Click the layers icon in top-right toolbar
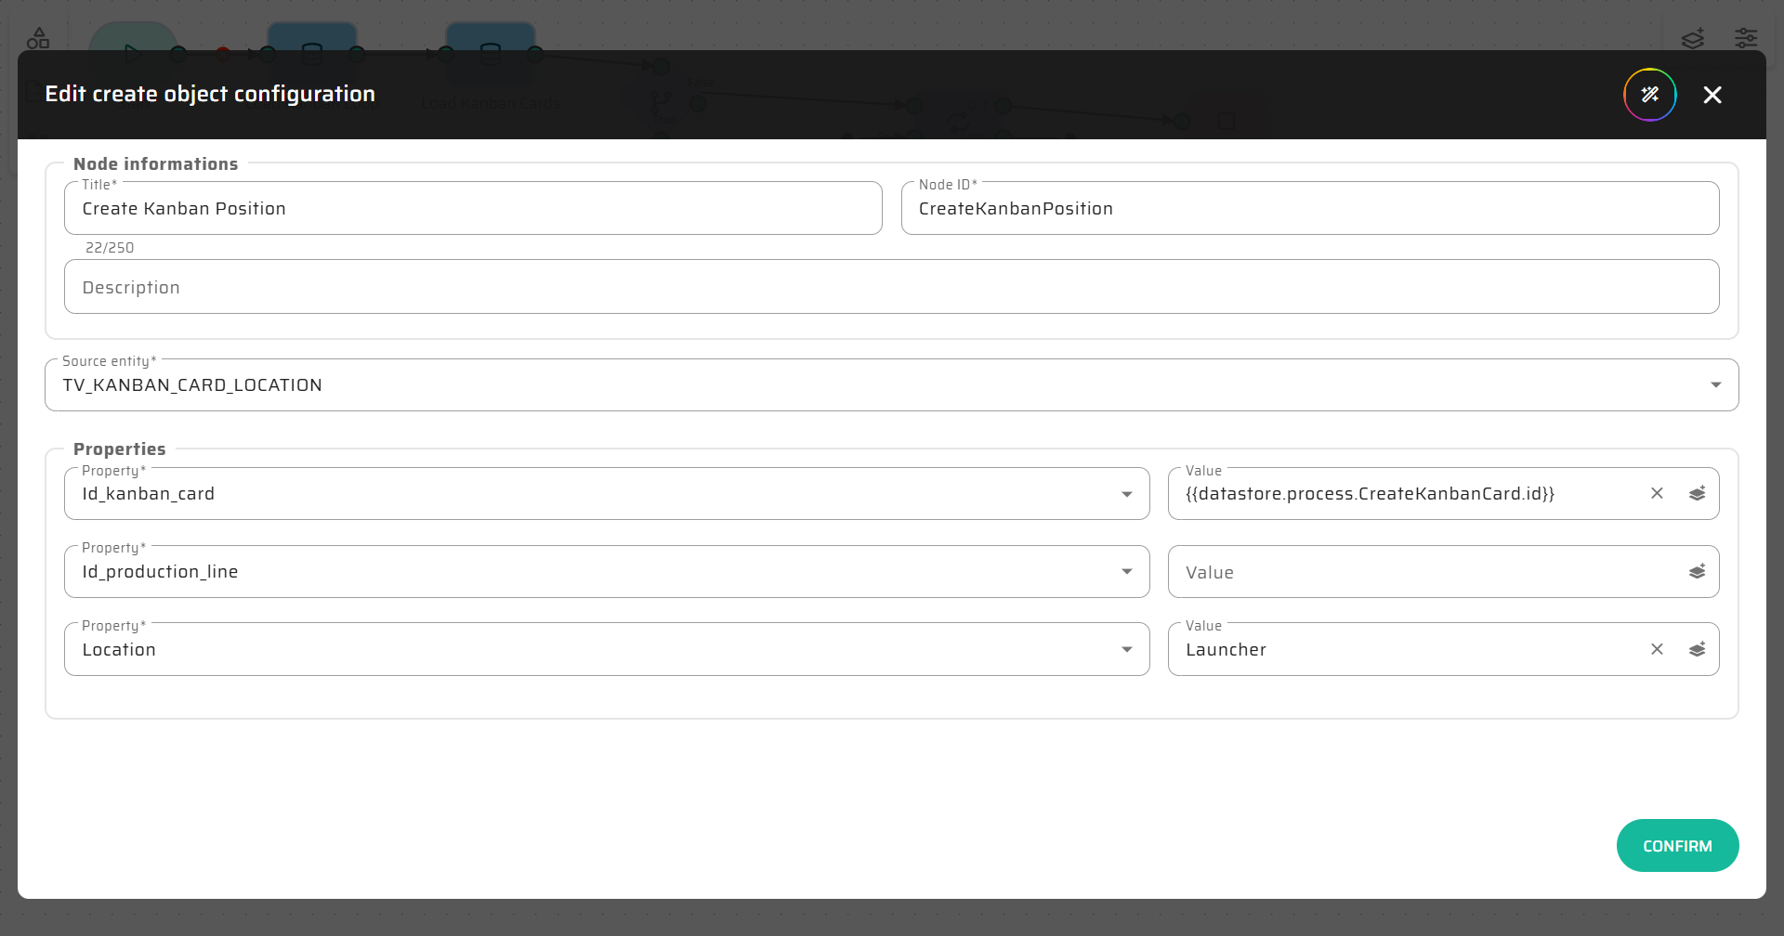The height and width of the screenshot is (936, 1784). pyautogui.click(x=1692, y=39)
